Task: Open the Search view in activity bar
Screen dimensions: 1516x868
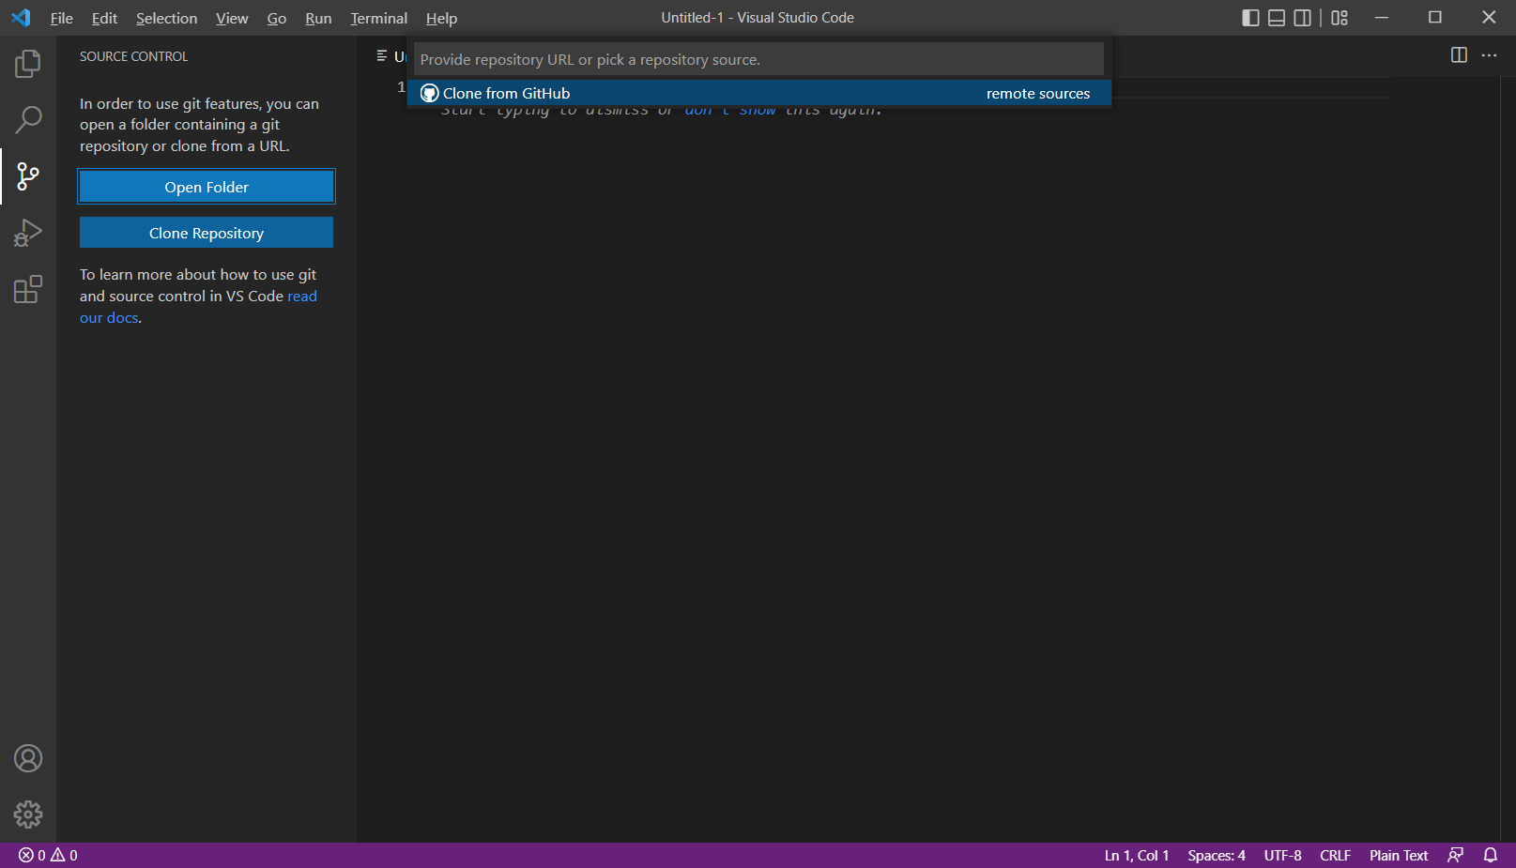Action: pyautogui.click(x=28, y=119)
